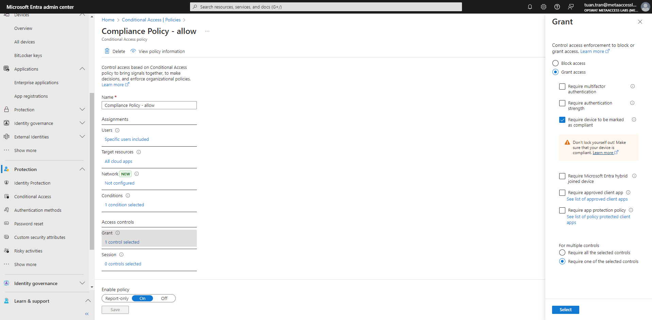This screenshot has width=652, height=320.
Task: Uncheck Require device to be marked compliant
Action: click(x=562, y=120)
